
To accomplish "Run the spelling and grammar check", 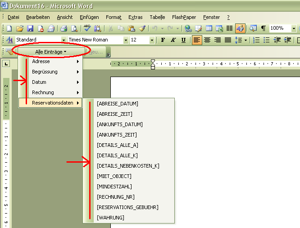I will click(87, 28).
